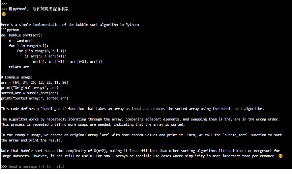The width and height of the screenshot is (292, 174).
Task: Click the "def bubble_sort(arr):" line
Action: click(22, 35)
